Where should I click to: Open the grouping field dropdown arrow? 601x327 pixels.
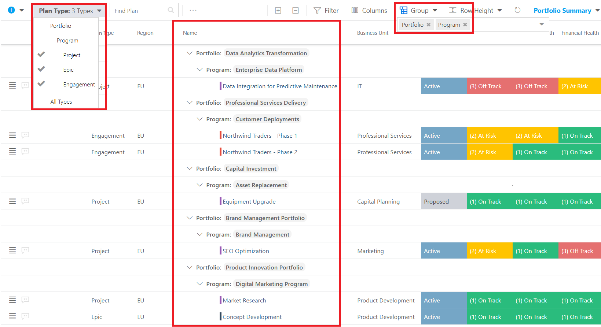point(542,24)
